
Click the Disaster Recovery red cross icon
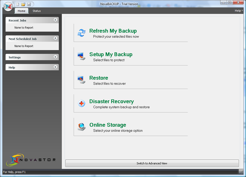coord(82,103)
